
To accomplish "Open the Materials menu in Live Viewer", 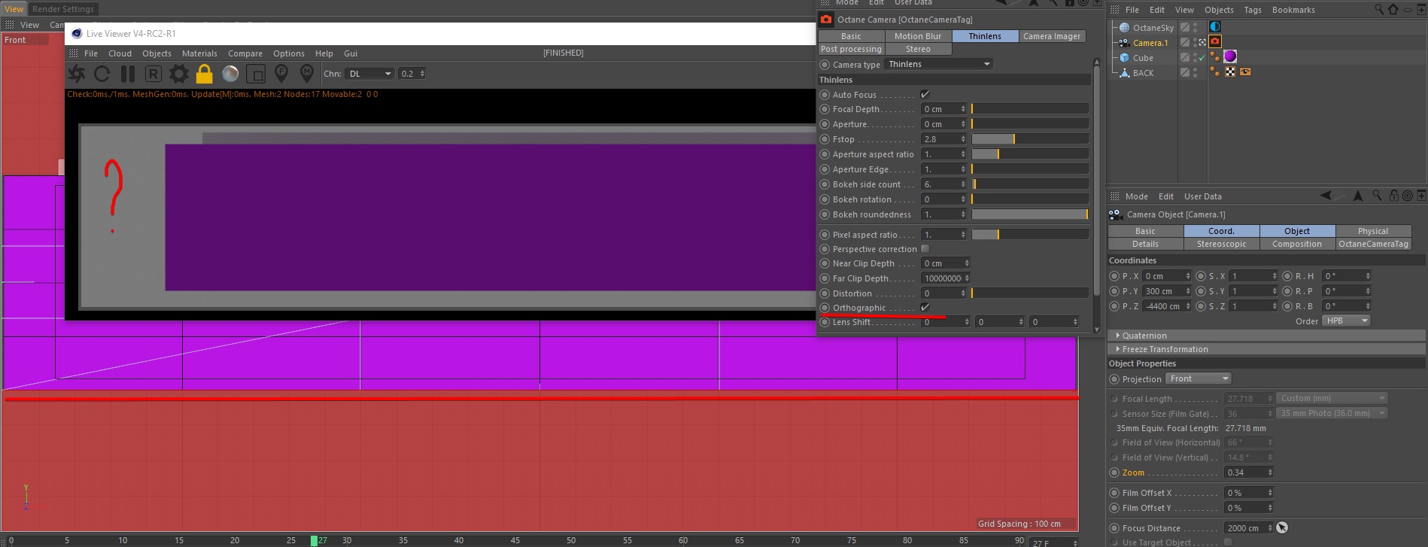I will (x=199, y=53).
